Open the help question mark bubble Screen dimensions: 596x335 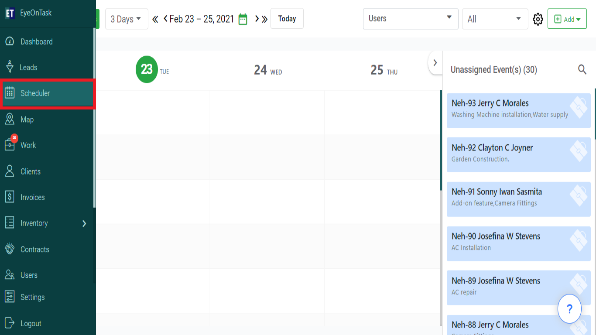[x=569, y=309]
